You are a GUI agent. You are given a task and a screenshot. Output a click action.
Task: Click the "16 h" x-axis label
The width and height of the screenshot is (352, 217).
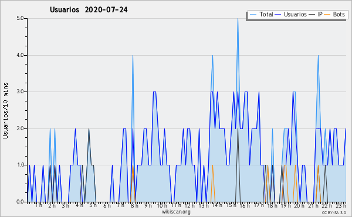tap(245, 206)
